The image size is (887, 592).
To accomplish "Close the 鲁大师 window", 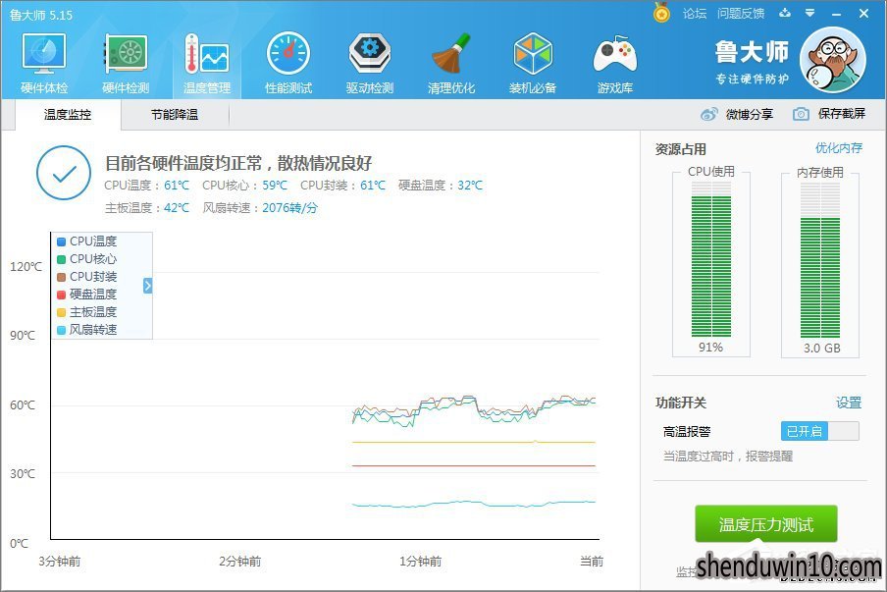I will tap(863, 13).
